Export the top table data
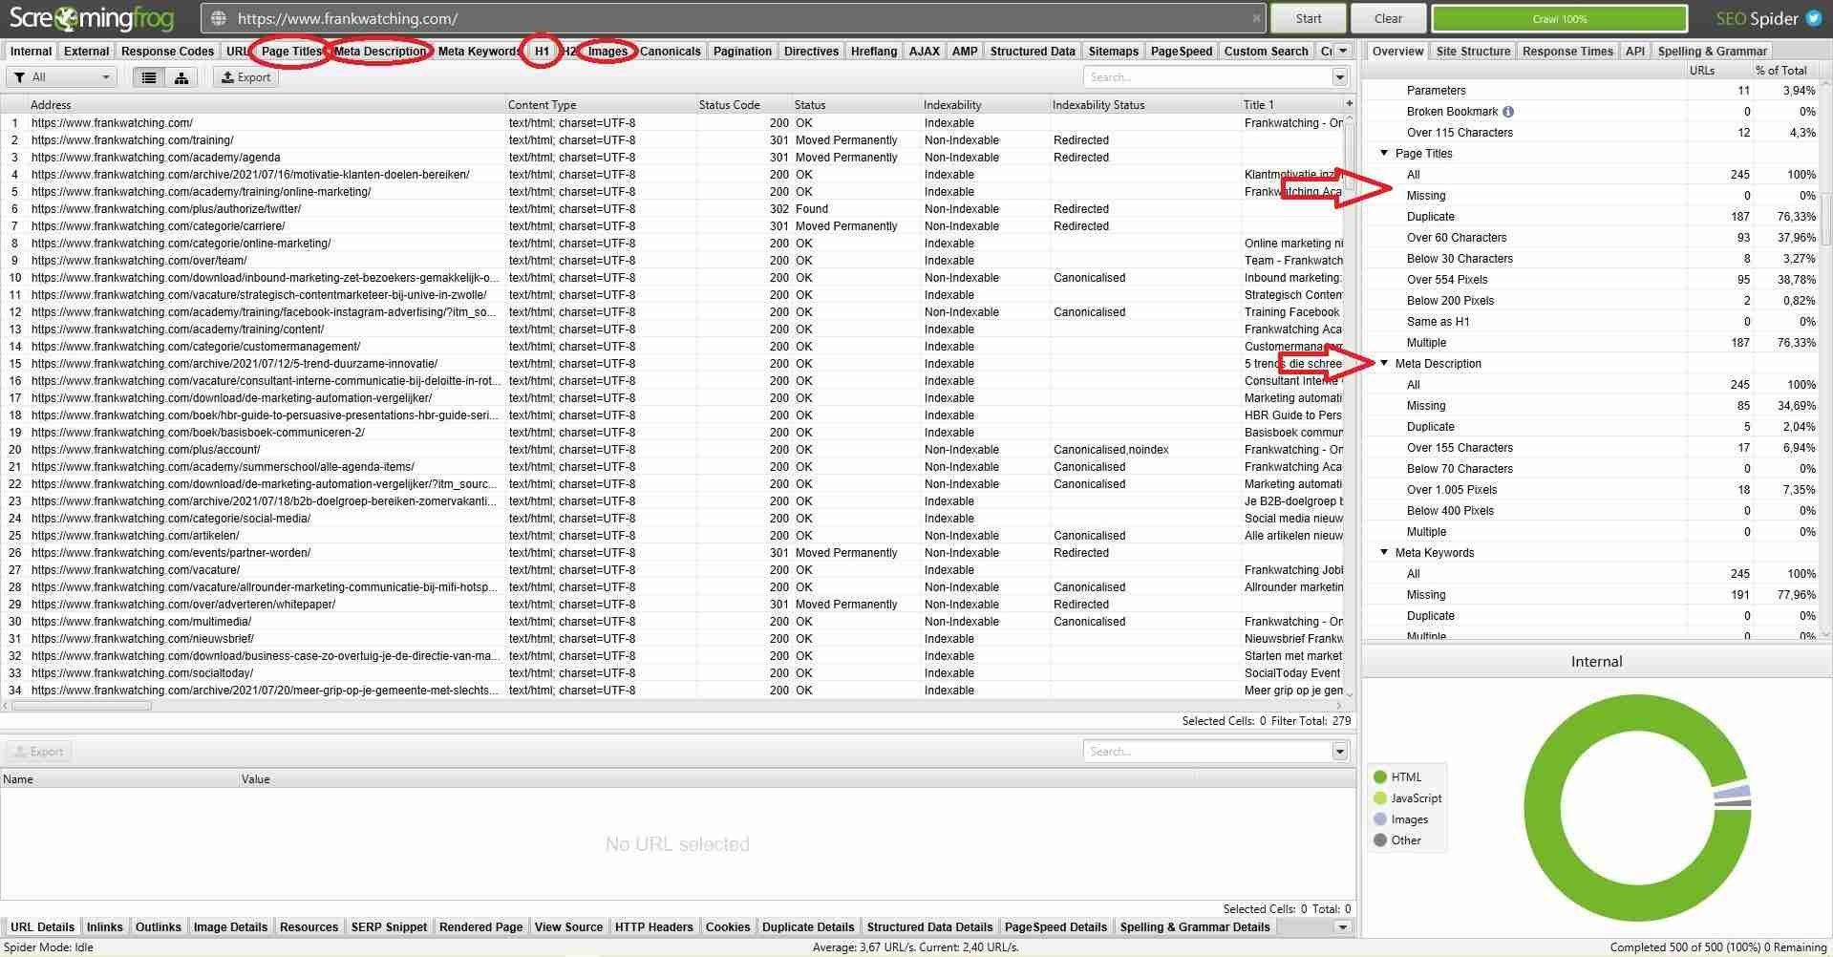Image resolution: width=1833 pixels, height=957 pixels. [245, 77]
